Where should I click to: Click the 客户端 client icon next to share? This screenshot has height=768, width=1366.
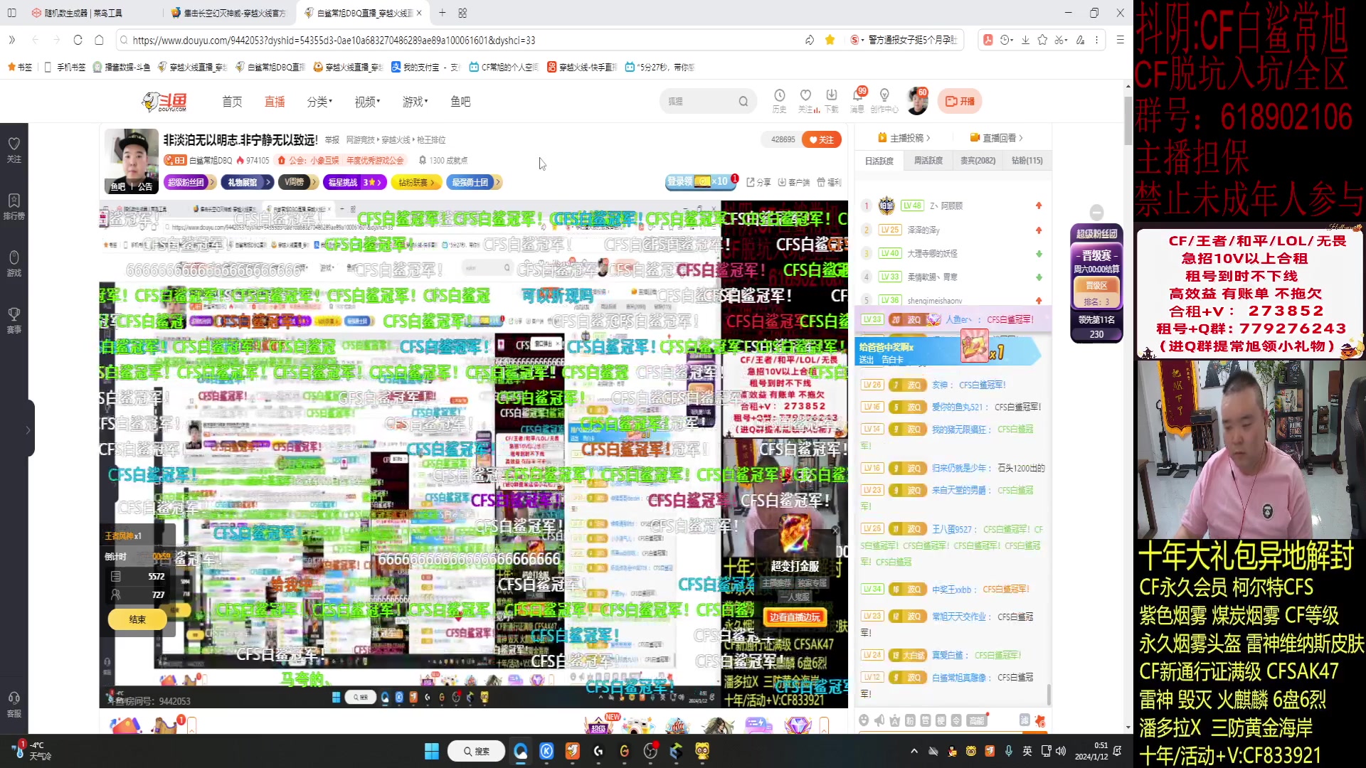click(x=795, y=182)
